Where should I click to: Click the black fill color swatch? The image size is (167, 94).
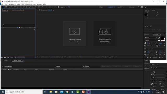coord(162,38)
